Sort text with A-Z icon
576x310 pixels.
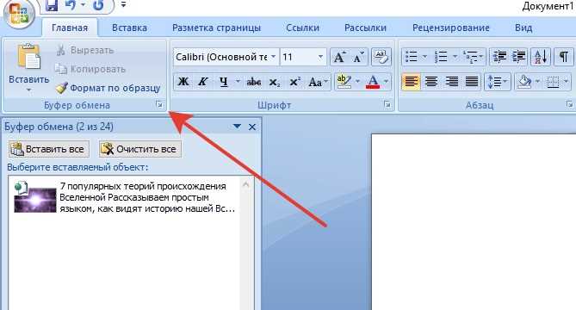541,57
